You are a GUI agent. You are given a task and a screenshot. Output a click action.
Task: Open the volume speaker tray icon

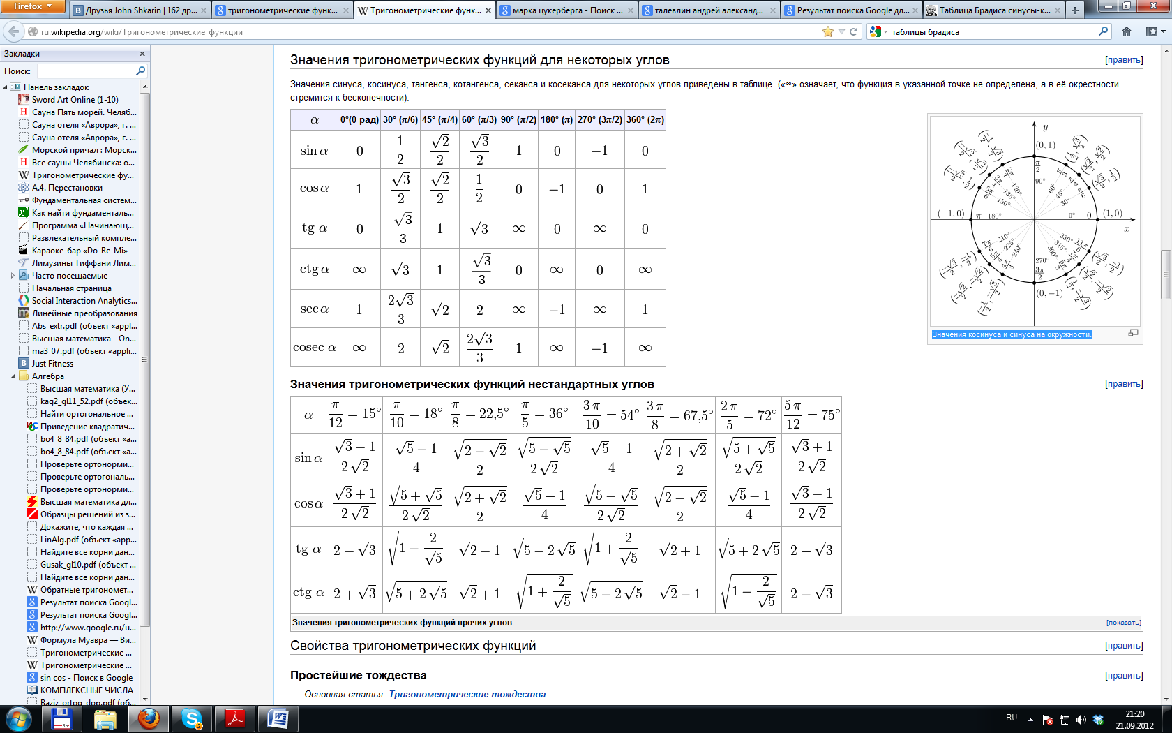coord(1081,720)
